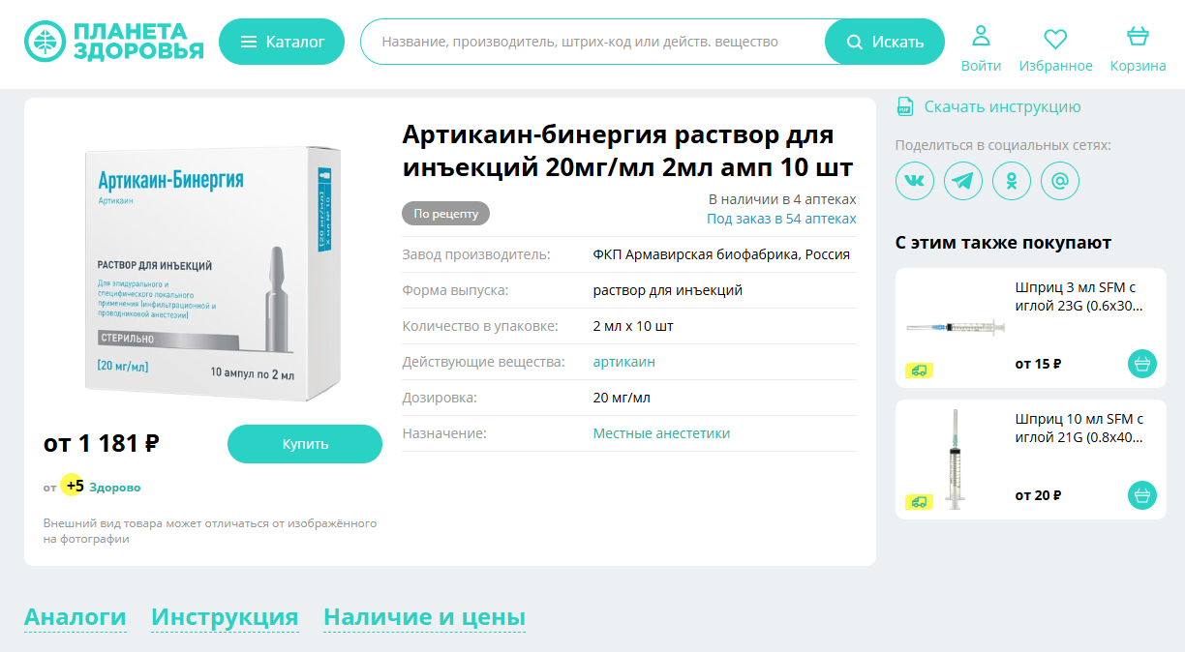
Task: Open the Корзина basket icon
Action: pyautogui.click(x=1138, y=48)
